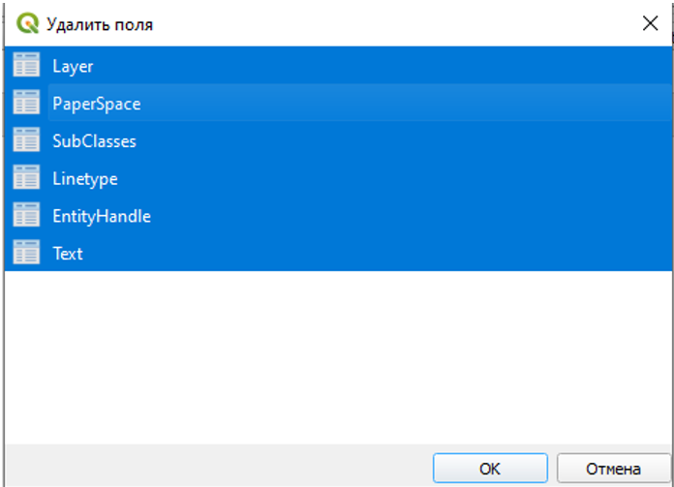Pick the EntityHandle field name

[102, 216]
